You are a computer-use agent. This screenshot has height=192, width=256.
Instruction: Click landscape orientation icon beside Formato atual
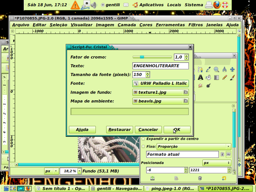(x=228, y=154)
